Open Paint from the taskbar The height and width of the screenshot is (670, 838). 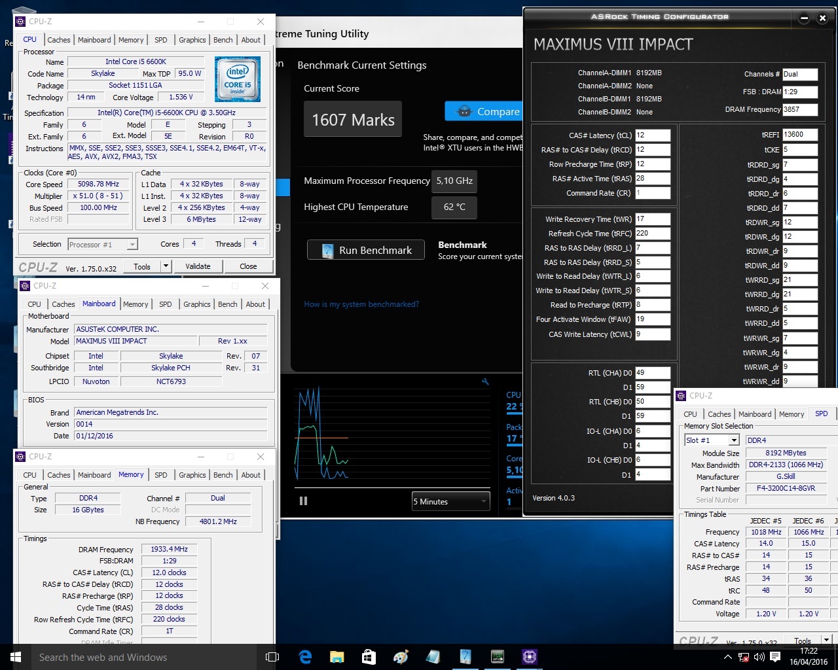401,657
